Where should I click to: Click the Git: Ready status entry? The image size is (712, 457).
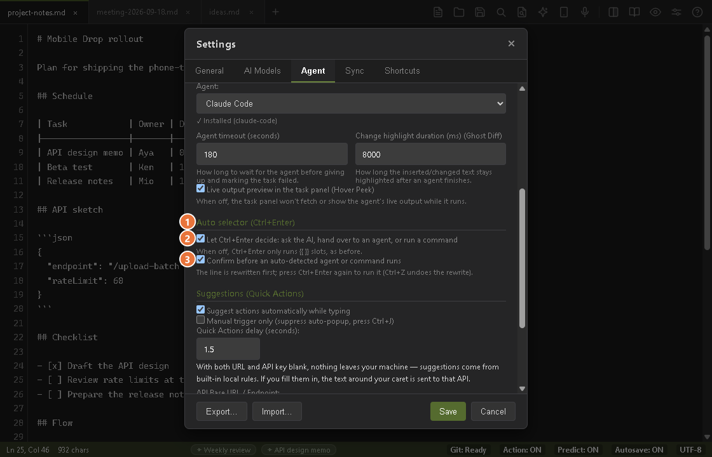(x=468, y=450)
